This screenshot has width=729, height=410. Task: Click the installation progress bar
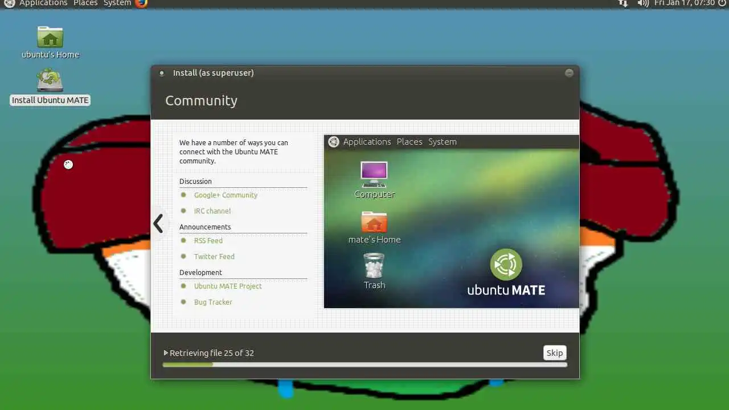pos(364,364)
